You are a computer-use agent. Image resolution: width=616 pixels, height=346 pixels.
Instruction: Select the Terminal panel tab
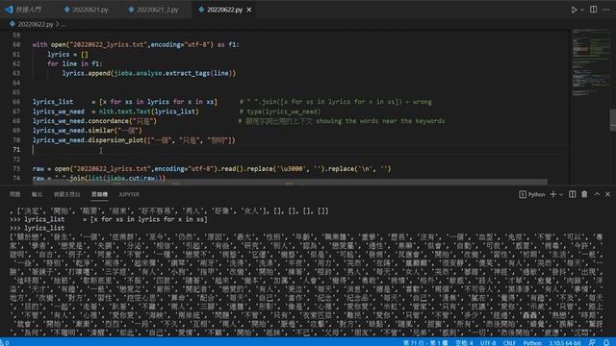click(99, 194)
